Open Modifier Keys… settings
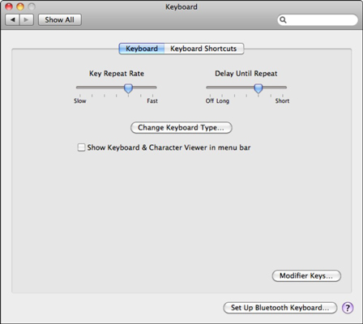 coord(306,275)
